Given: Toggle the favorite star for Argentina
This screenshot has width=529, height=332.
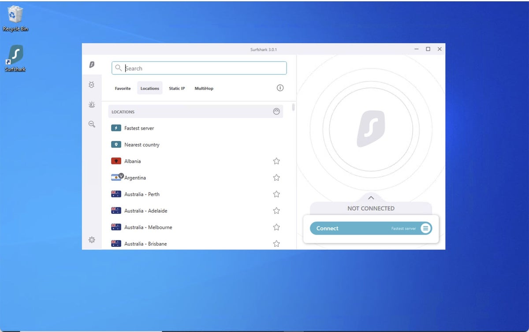Looking at the screenshot, I should [276, 178].
